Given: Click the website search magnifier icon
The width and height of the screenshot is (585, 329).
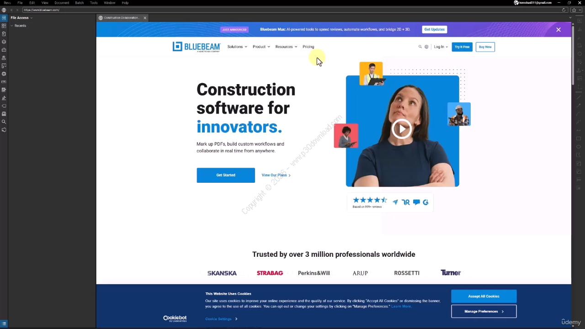Looking at the screenshot, I should coord(420,47).
